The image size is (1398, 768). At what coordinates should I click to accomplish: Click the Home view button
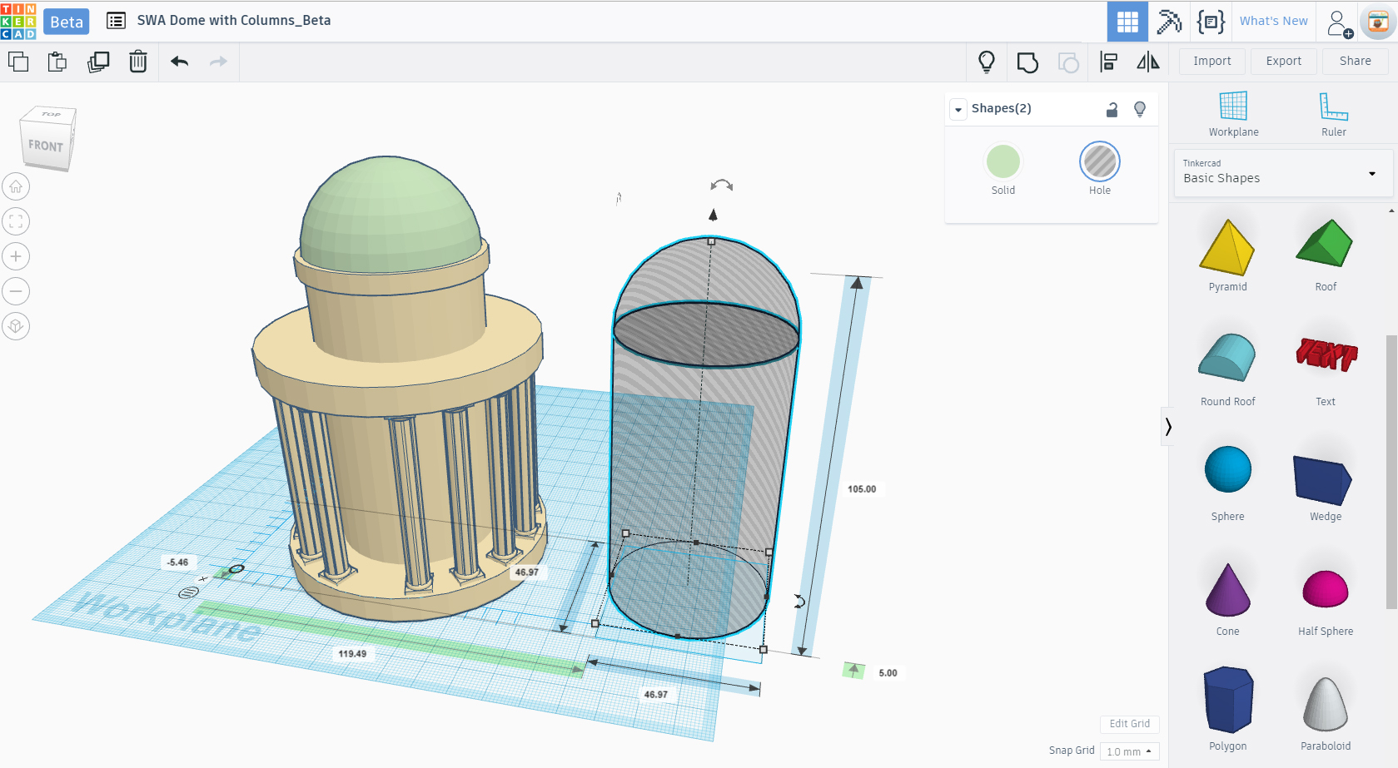point(16,186)
